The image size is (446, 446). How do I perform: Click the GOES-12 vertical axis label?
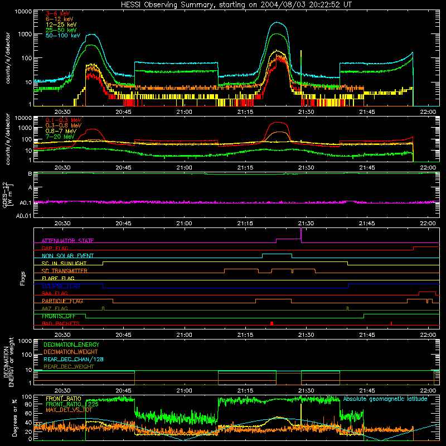[x=8, y=195]
